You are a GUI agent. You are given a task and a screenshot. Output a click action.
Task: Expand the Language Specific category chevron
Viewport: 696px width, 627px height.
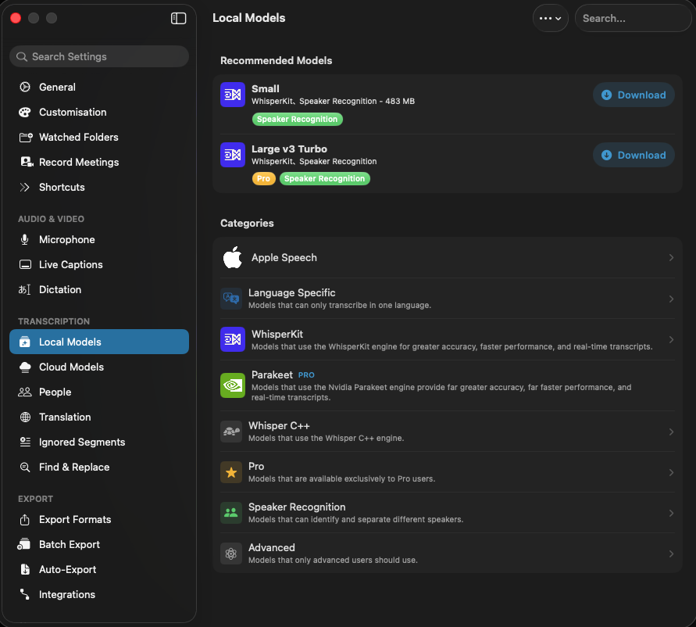coord(671,299)
